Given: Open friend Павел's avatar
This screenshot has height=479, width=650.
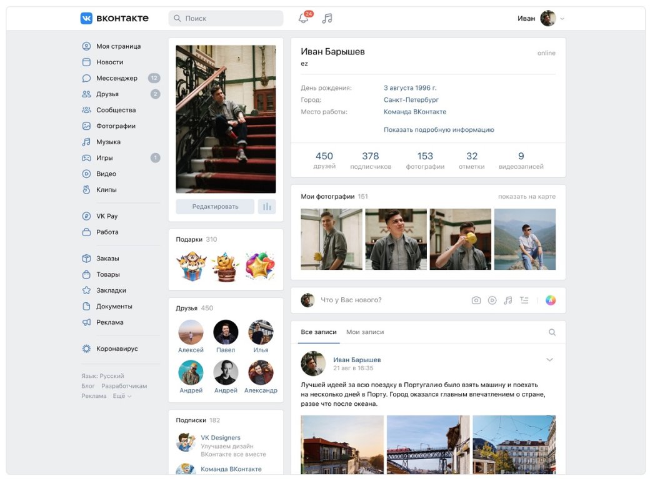Looking at the screenshot, I should coord(226,332).
